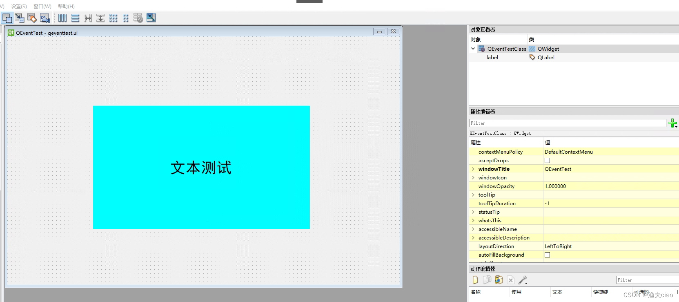
Task: Expand the windowTitle property
Action: (x=473, y=169)
